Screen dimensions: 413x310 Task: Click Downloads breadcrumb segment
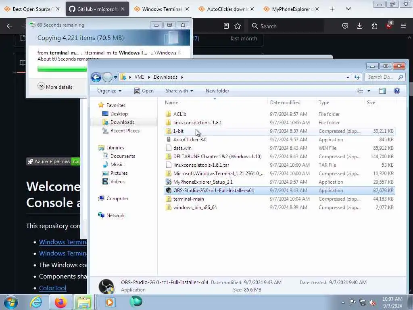165,77
